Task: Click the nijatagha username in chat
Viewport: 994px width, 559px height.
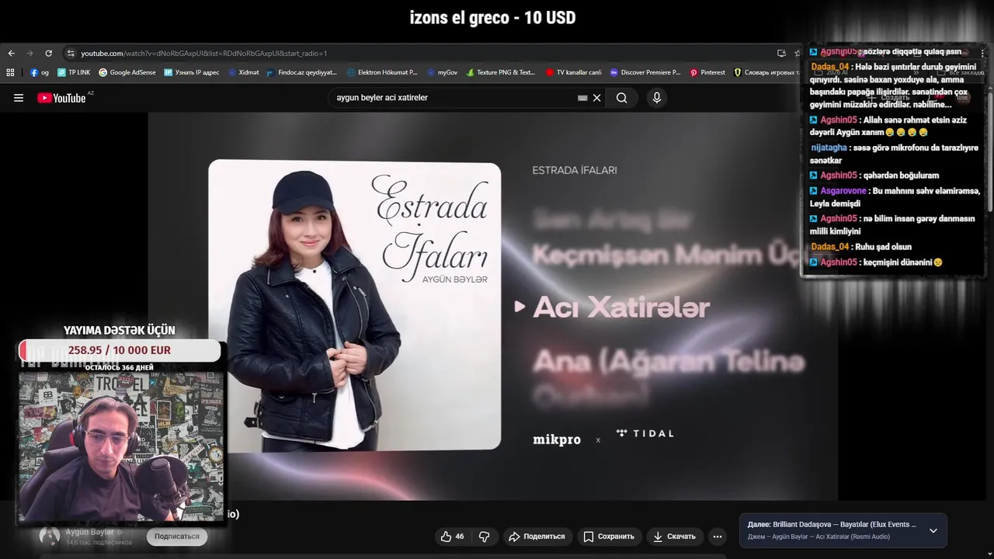Action: [x=829, y=148]
